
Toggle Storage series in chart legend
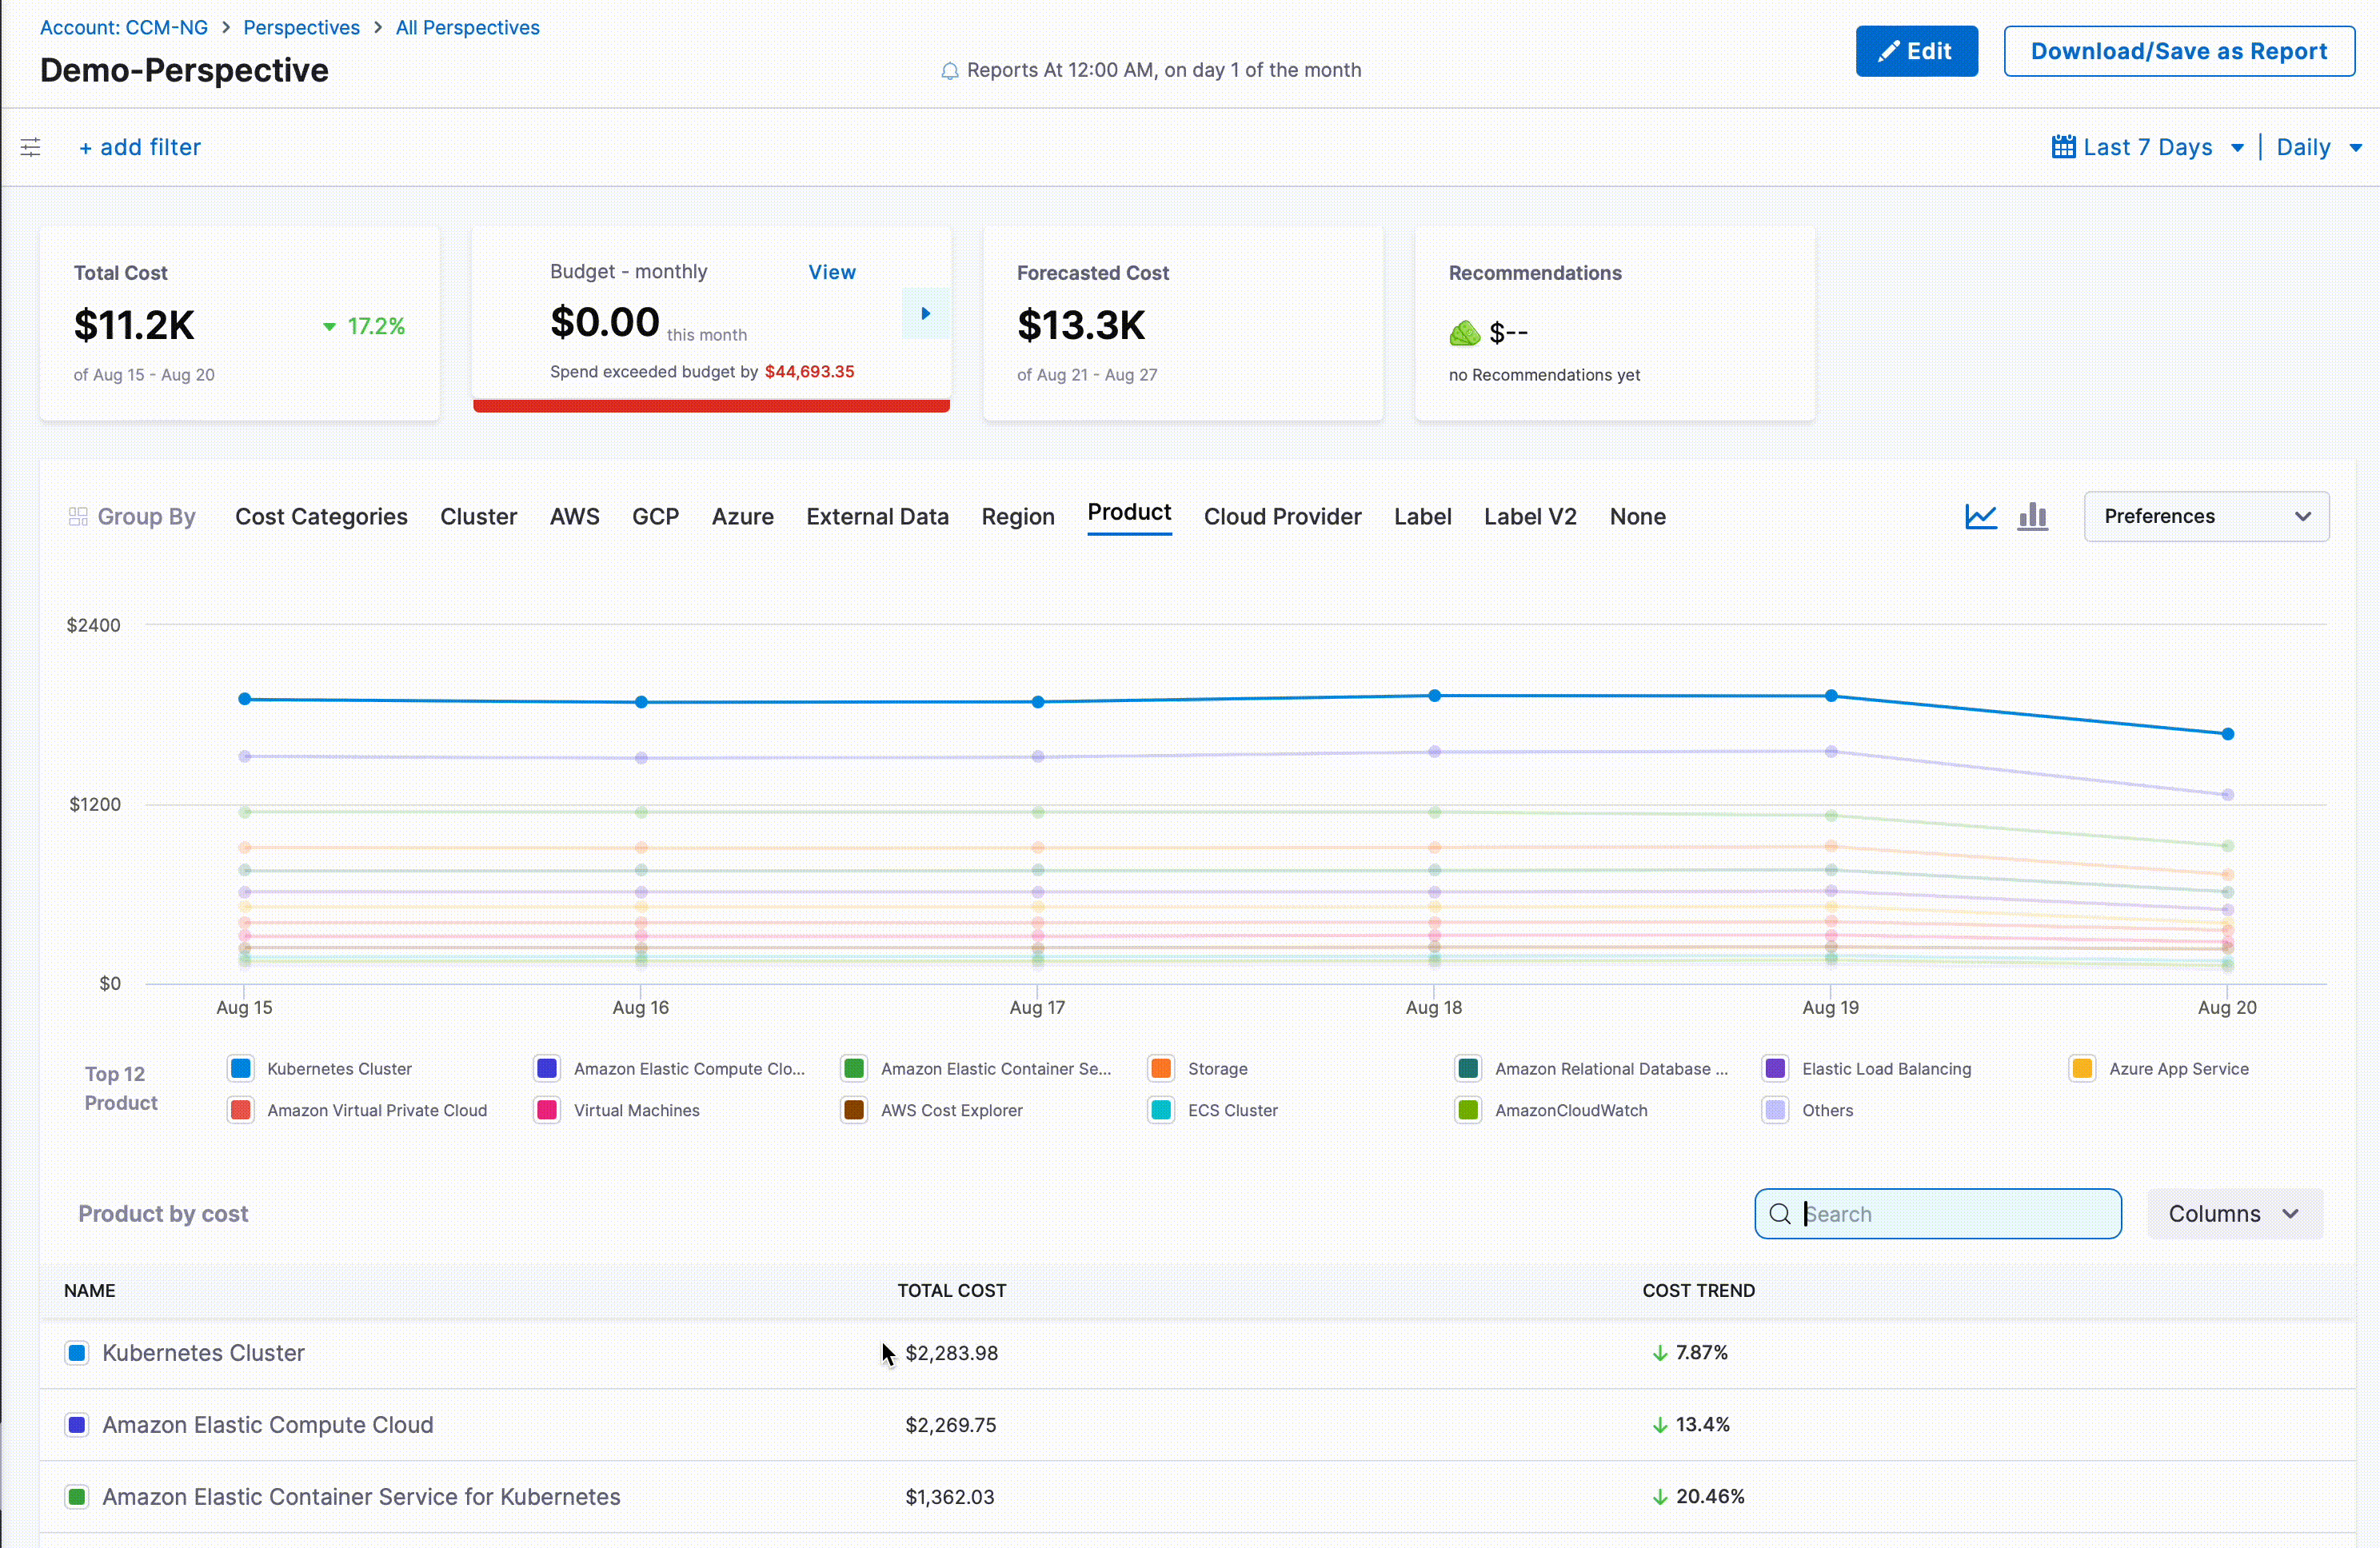(1161, 1068)
